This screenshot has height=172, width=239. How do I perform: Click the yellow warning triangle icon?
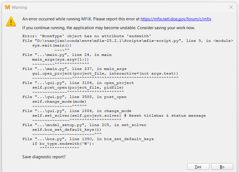(11, 21)
